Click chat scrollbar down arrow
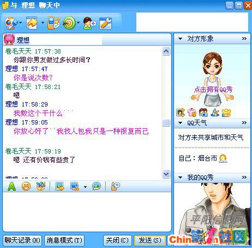 tap(166, 174)
